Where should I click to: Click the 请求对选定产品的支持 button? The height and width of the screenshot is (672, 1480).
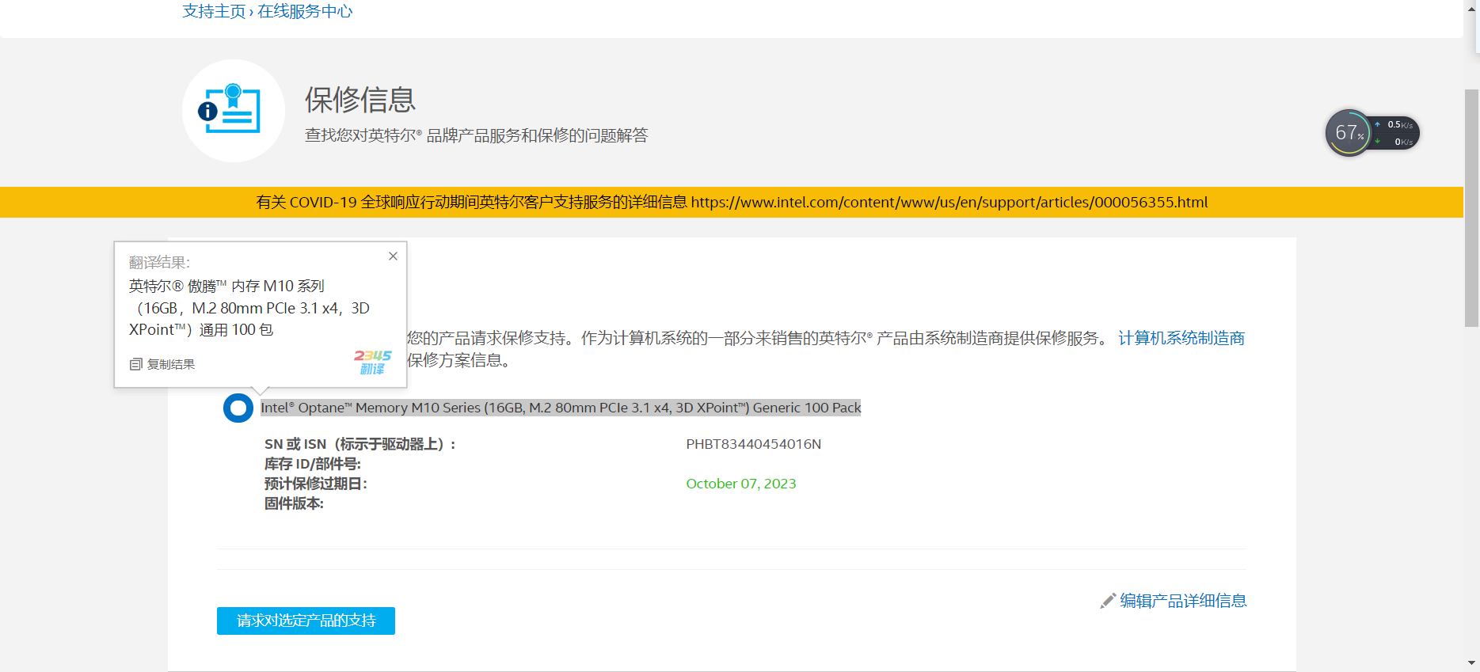pyautogui.click(x=306, y=621)
